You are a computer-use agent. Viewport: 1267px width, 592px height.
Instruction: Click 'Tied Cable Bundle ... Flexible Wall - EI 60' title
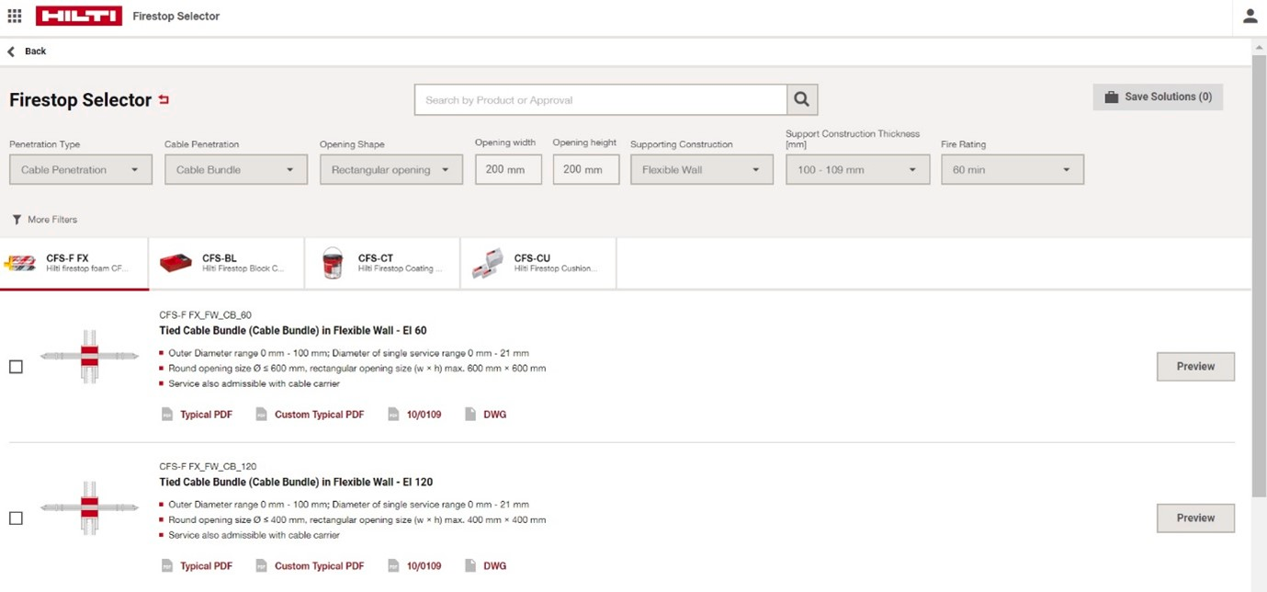(x=293, y=331)
